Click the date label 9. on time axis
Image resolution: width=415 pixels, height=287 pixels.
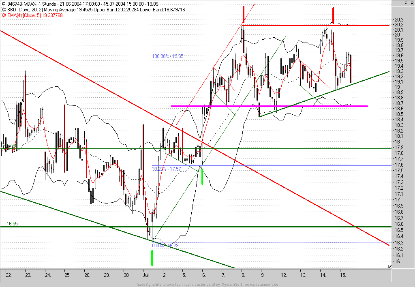tap(263, 275)
